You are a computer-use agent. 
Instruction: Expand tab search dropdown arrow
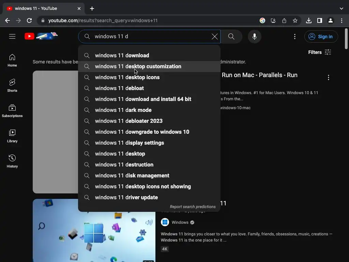pos(342,9)
